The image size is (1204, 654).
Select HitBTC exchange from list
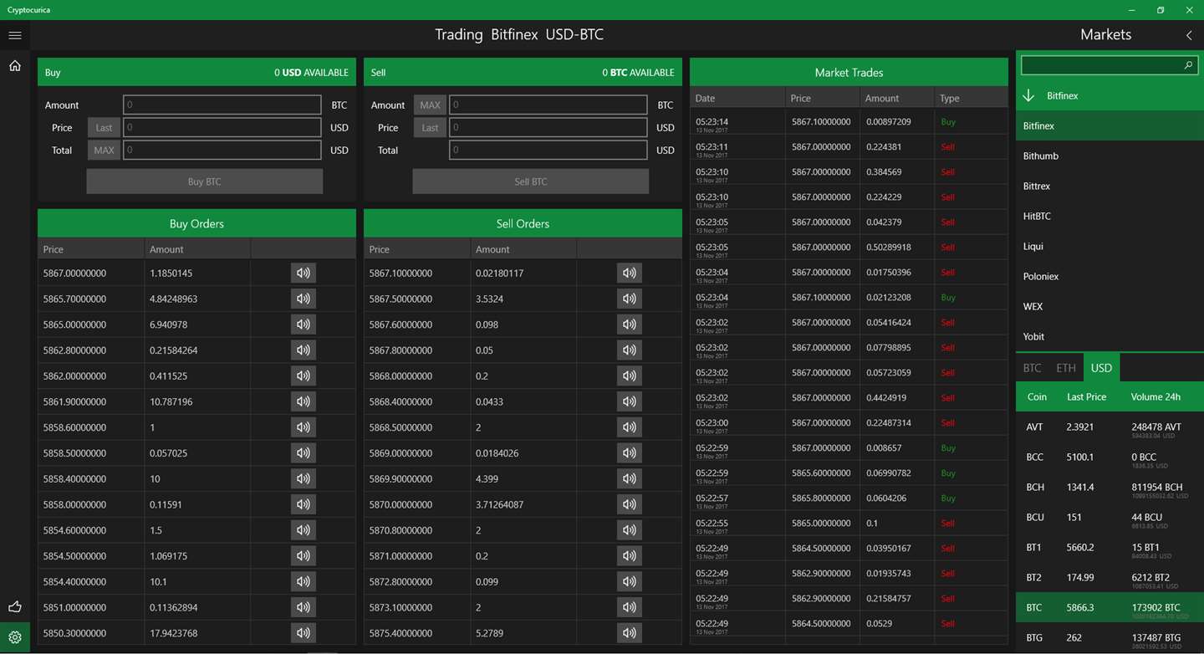tap(1110, 216)
